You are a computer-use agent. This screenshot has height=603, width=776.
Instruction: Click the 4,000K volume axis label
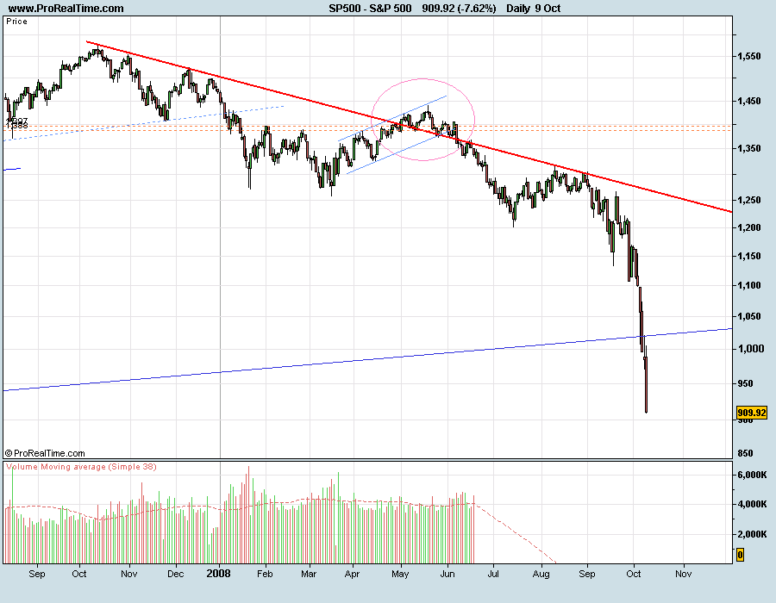pos(752,504)
